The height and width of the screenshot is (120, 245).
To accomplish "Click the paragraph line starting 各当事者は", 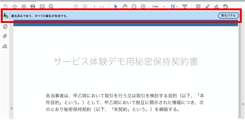I will 125,95.
